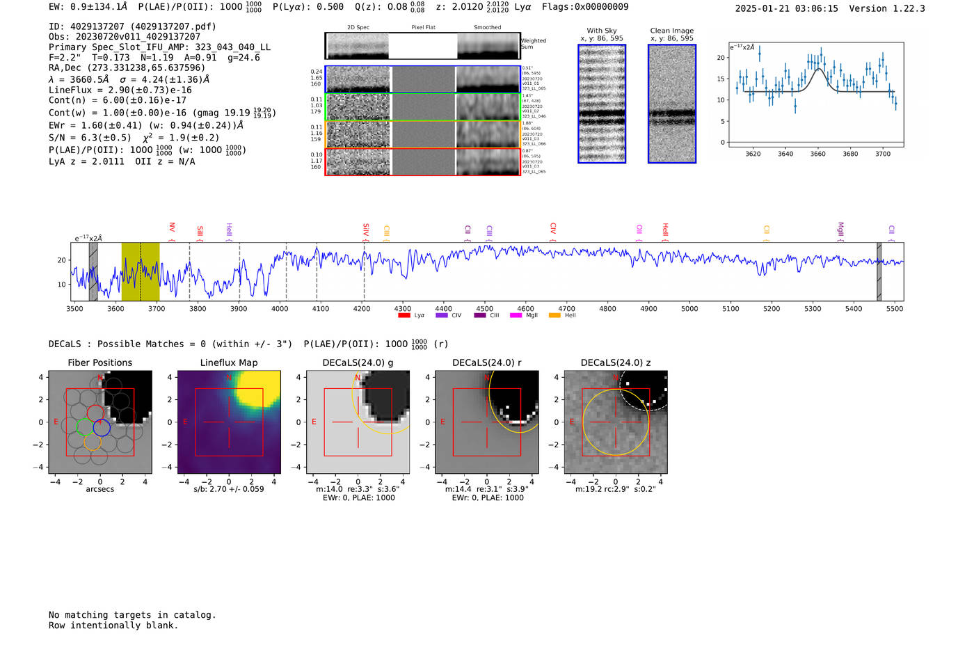The height and width of the screenshot is (663, 974).
Task: Click 'No matching targets in catalog.' text
Action: (132, 615)
